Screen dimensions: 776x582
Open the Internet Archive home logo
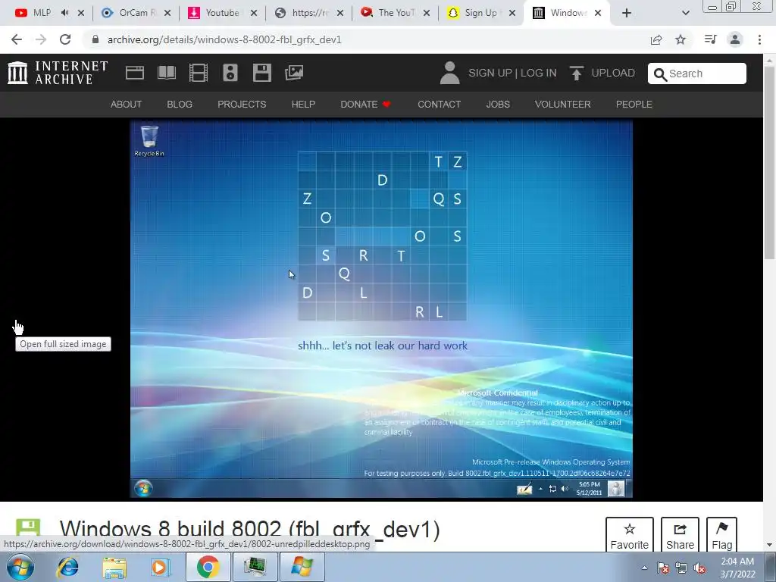58,73
